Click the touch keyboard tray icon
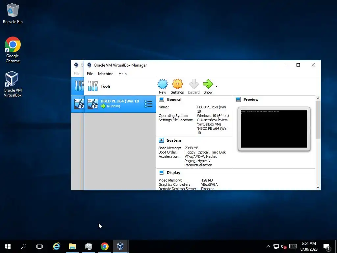The image size is (337, 253). [293, 246]
